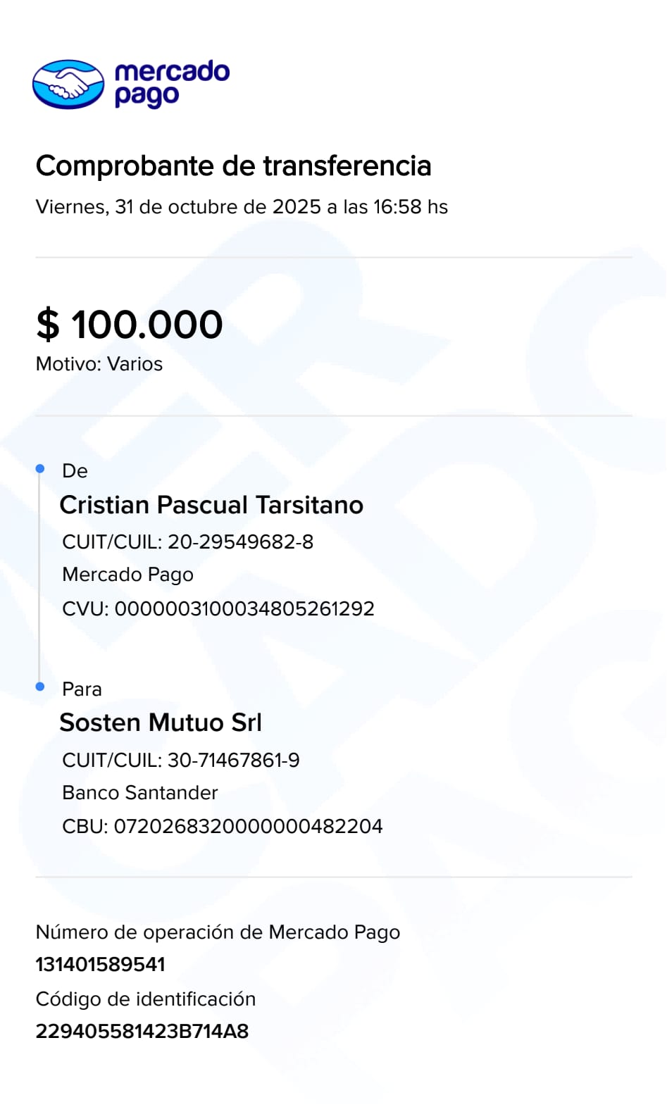
Task: Click Número de operación de Mercado Pago label
Action: [x=218, y=932]
